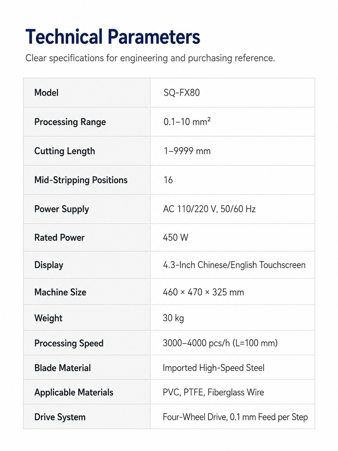The image size is (338, 451).
Task: Click the AC 110/220 V power supply value
Action: (x=209, y=209)
